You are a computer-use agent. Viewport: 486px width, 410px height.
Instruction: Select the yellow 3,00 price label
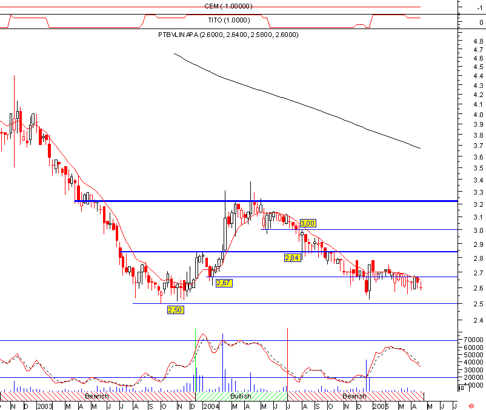308,223
